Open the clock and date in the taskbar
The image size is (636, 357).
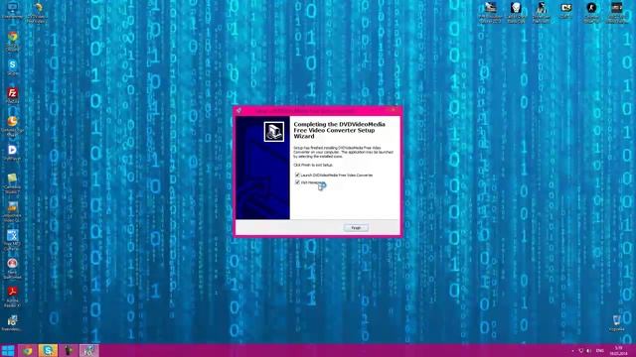coord(618,350)
